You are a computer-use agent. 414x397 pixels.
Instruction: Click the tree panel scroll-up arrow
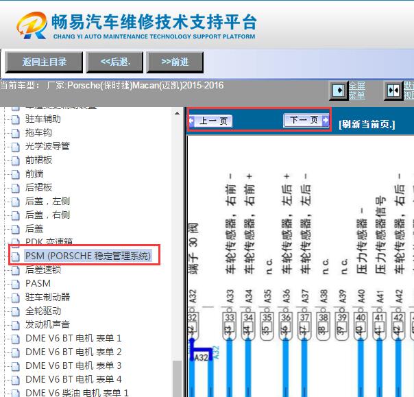[177, 113]
